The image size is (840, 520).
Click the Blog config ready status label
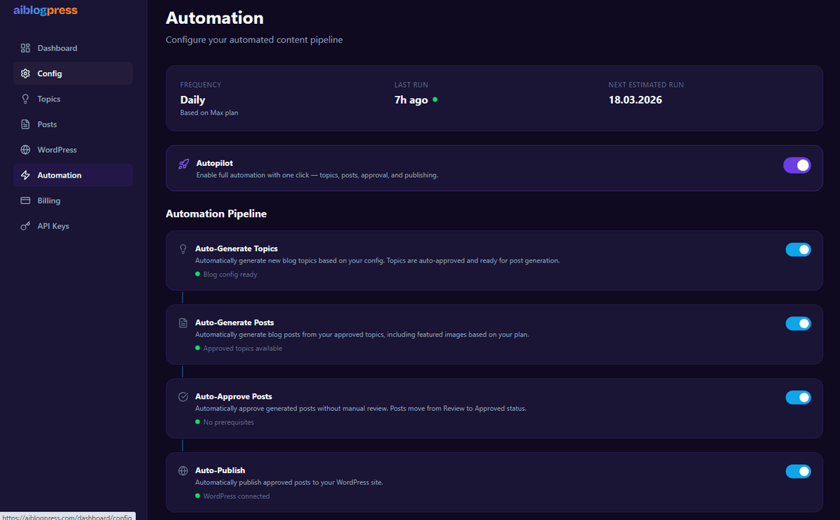pyautogui.click(x=228, y=274)
